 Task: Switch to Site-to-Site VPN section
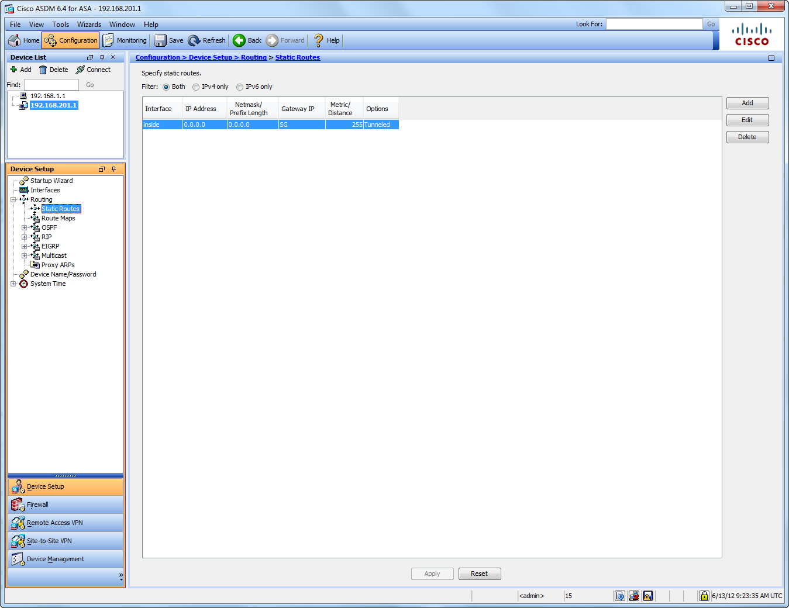click(66, 541)
